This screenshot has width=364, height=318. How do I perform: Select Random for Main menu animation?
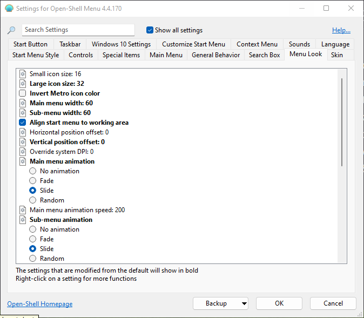[33, 200]
